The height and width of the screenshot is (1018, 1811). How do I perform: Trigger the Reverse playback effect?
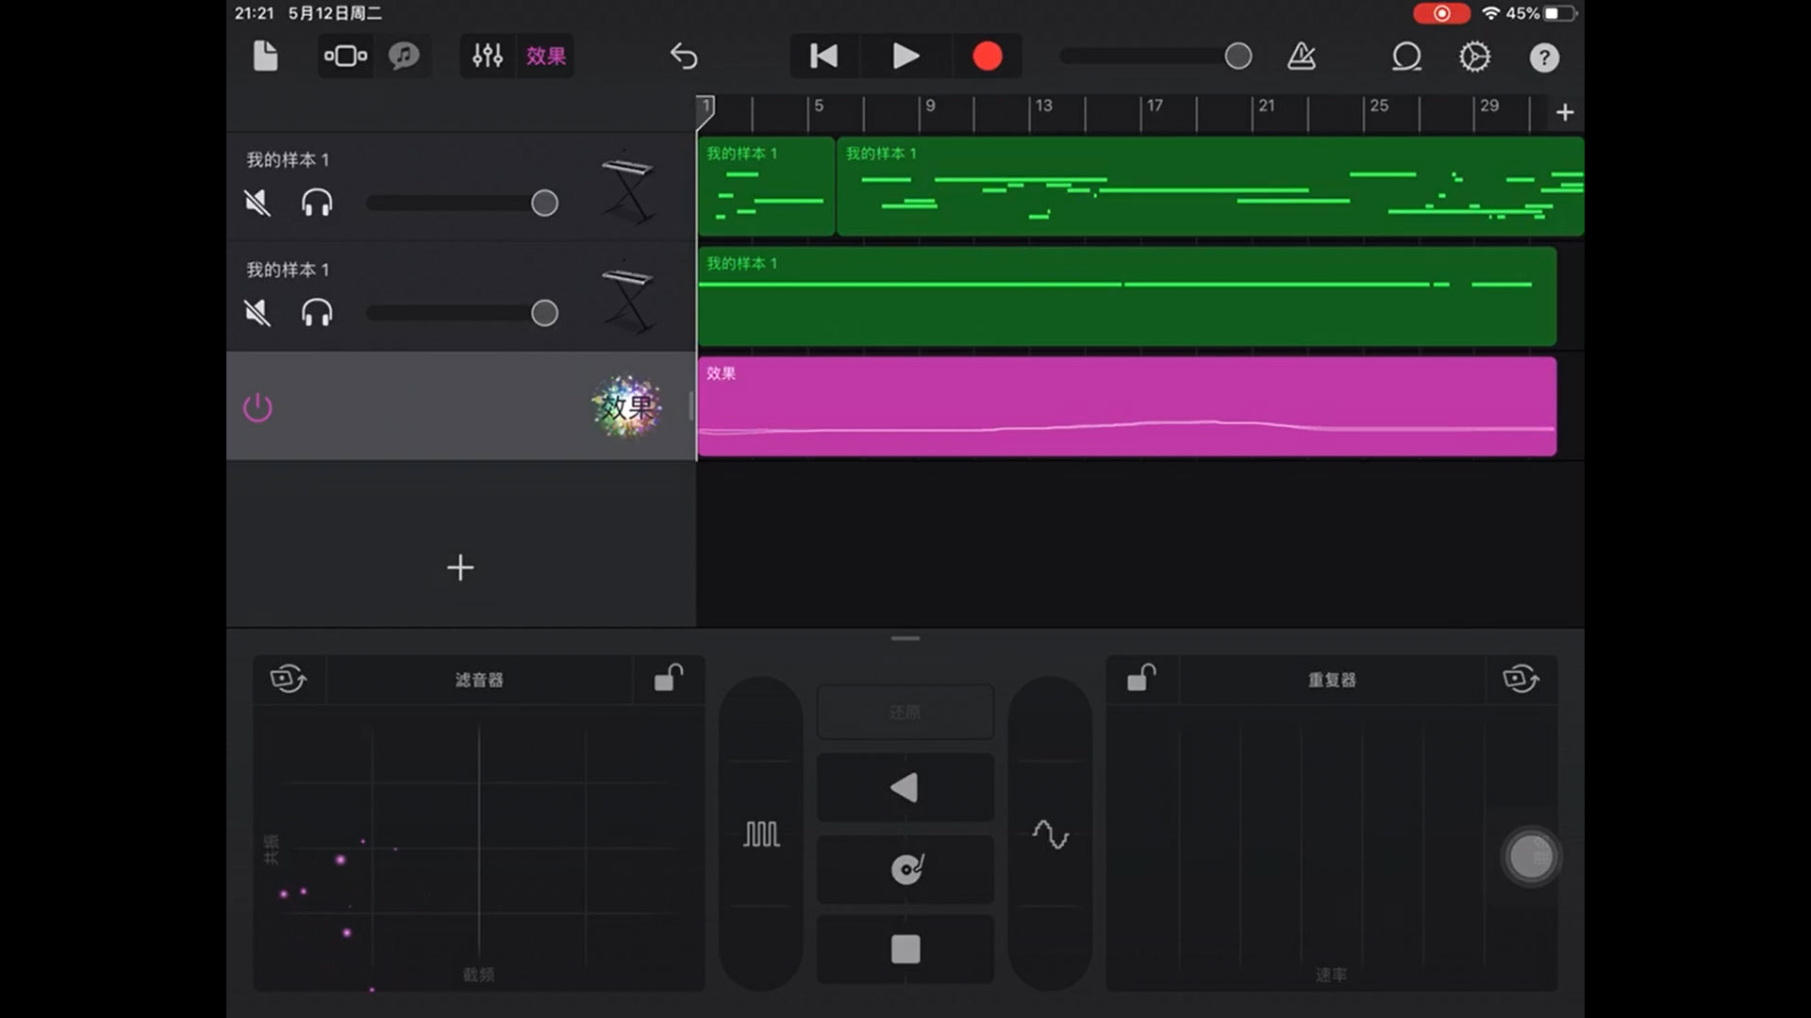pyautogui.click(x=905, y=787)
